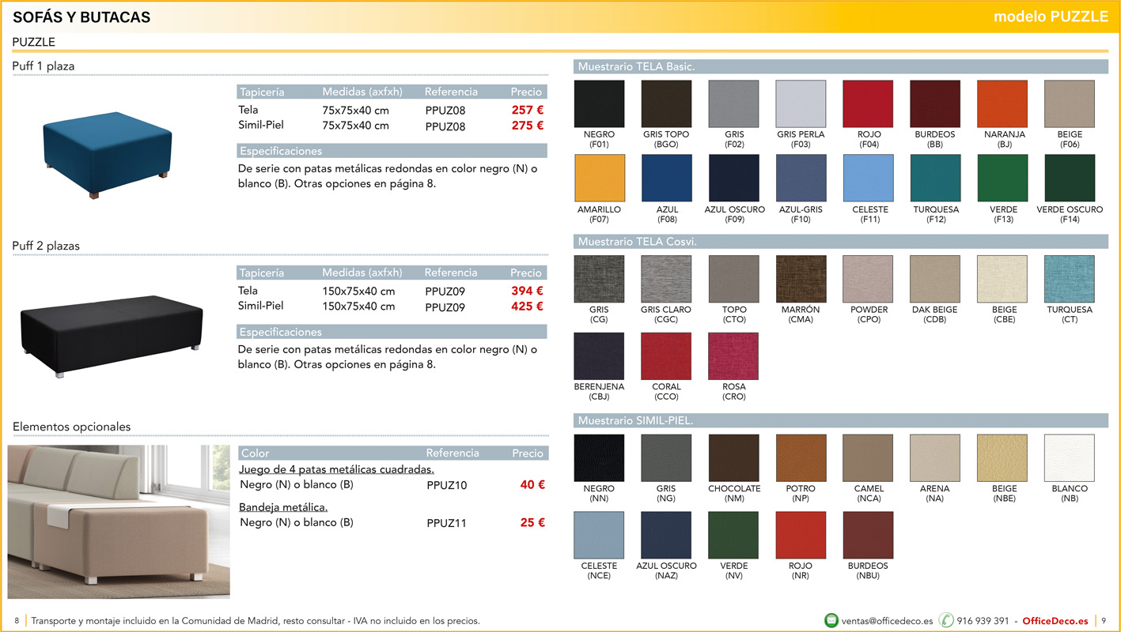Choose the POWDER (CPO) swatch
1121x632 pixels.
click(x=868, y=279)
